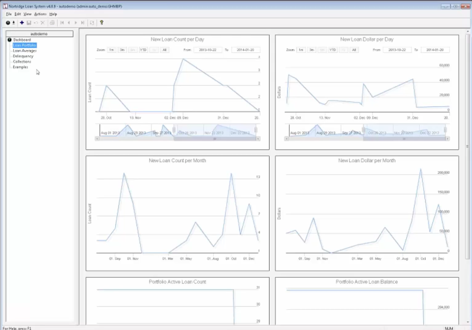Go to first record toolbar icon
The height and width of the screenshot is (330, 472).
click(x=62, y=23)
